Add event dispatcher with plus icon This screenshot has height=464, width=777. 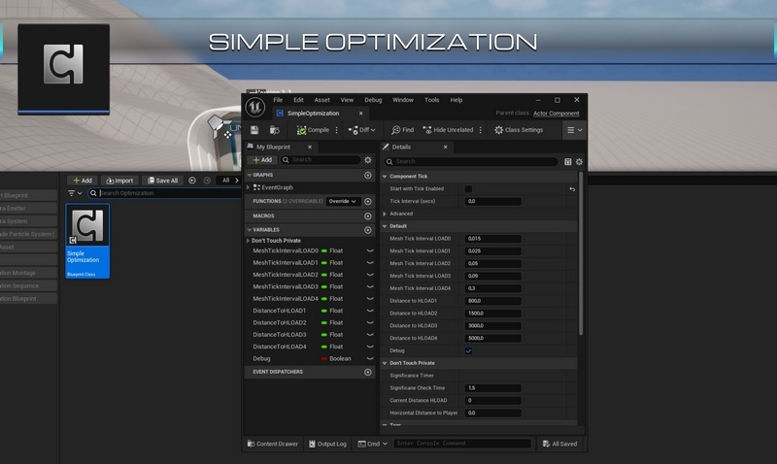click(x=368, y=372)
